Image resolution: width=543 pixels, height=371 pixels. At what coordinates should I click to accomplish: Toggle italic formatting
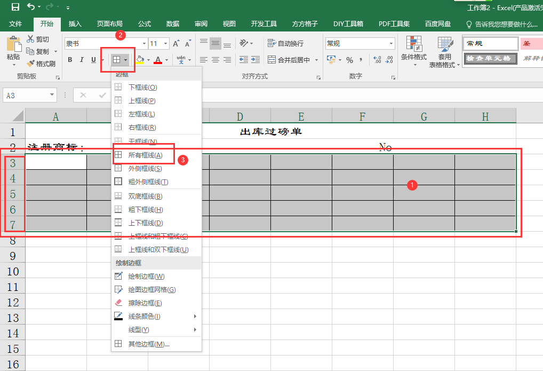point(82,60)
